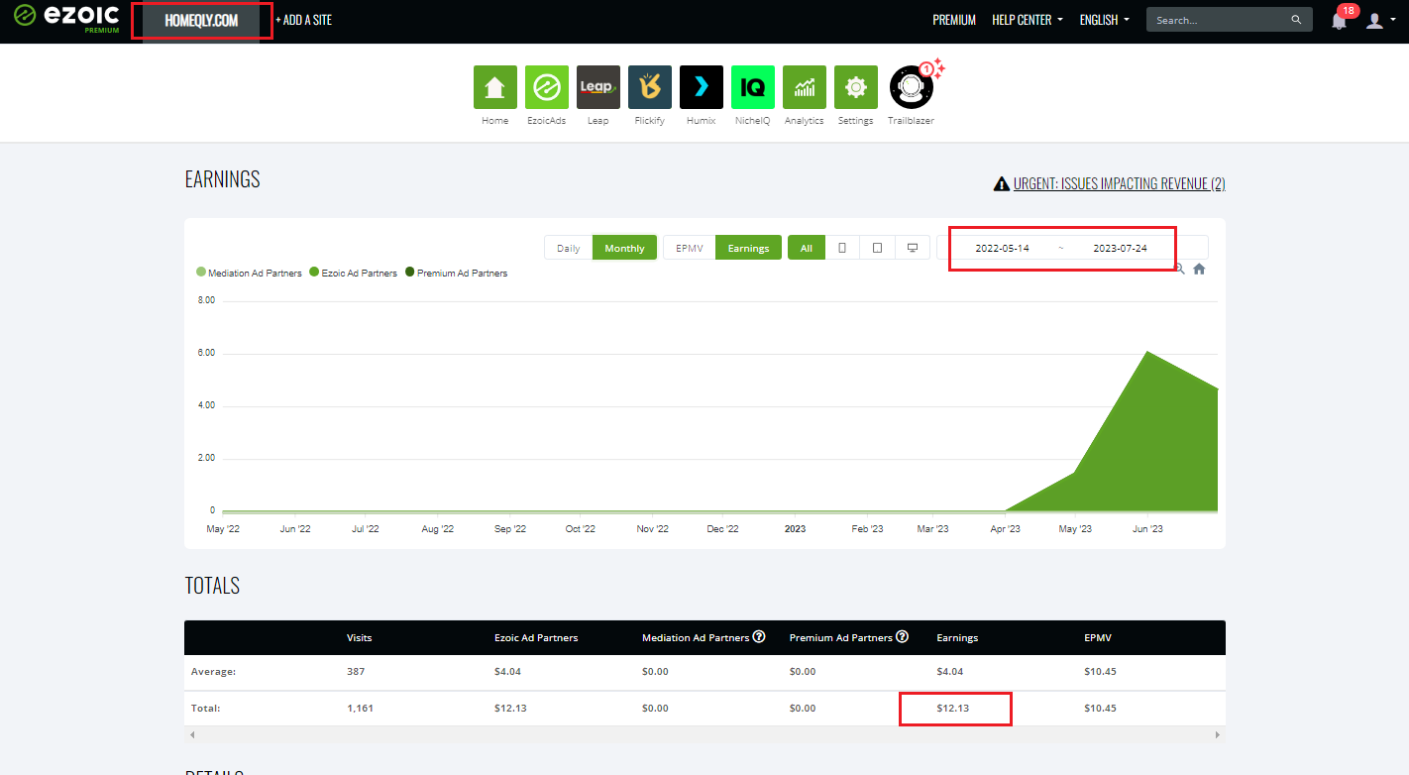
Task: Show EPMV metric in chart
Action: tap(690, 248)
